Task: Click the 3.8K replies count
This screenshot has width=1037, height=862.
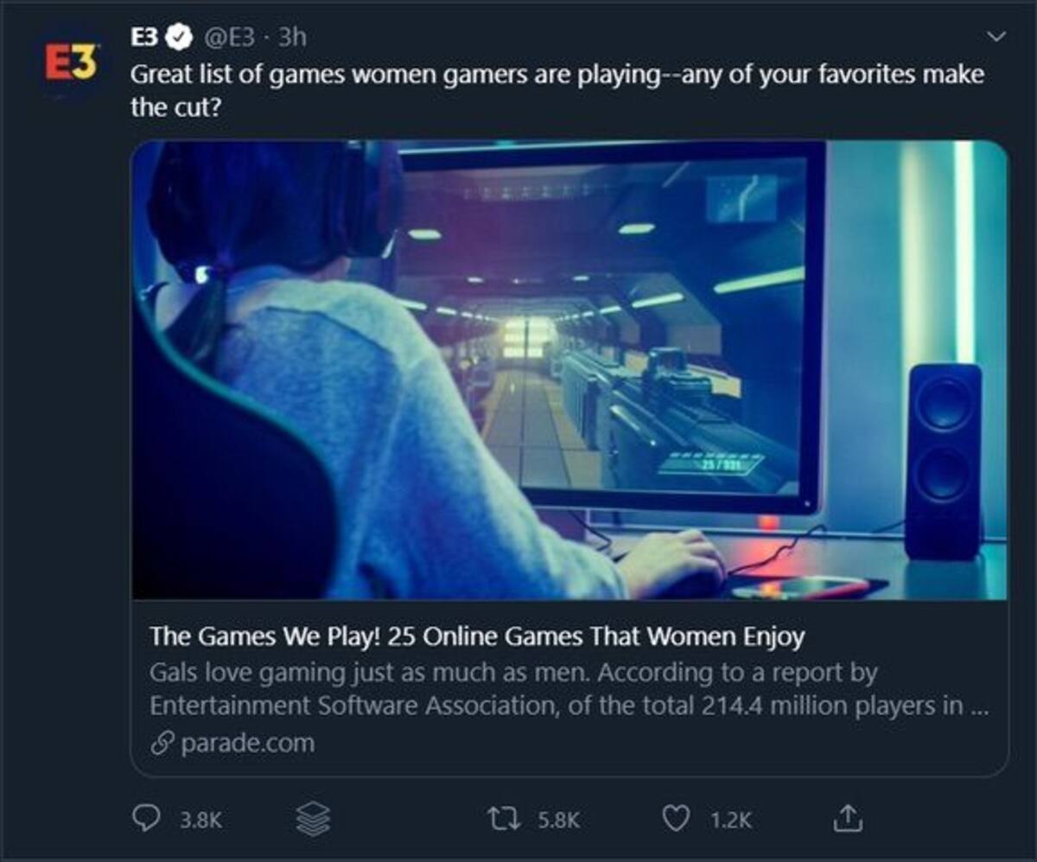Action: click(x=200, y=819)
